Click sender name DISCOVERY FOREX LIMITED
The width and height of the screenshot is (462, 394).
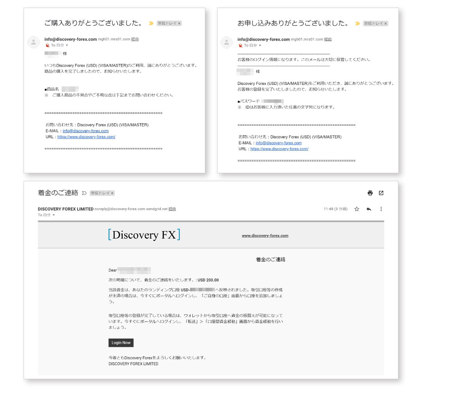pyautogui.click(x=66, y=209)
